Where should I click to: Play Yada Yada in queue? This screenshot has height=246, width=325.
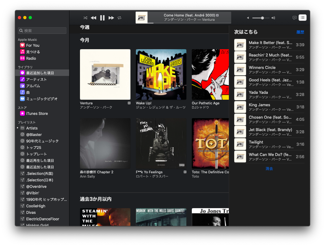pyautogui.click(x=269, y=95)
